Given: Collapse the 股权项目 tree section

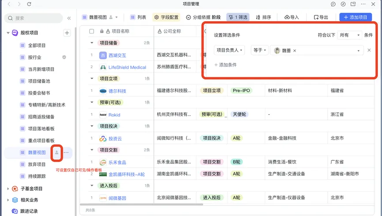Looking at the screenshot, I should (8, 33).
